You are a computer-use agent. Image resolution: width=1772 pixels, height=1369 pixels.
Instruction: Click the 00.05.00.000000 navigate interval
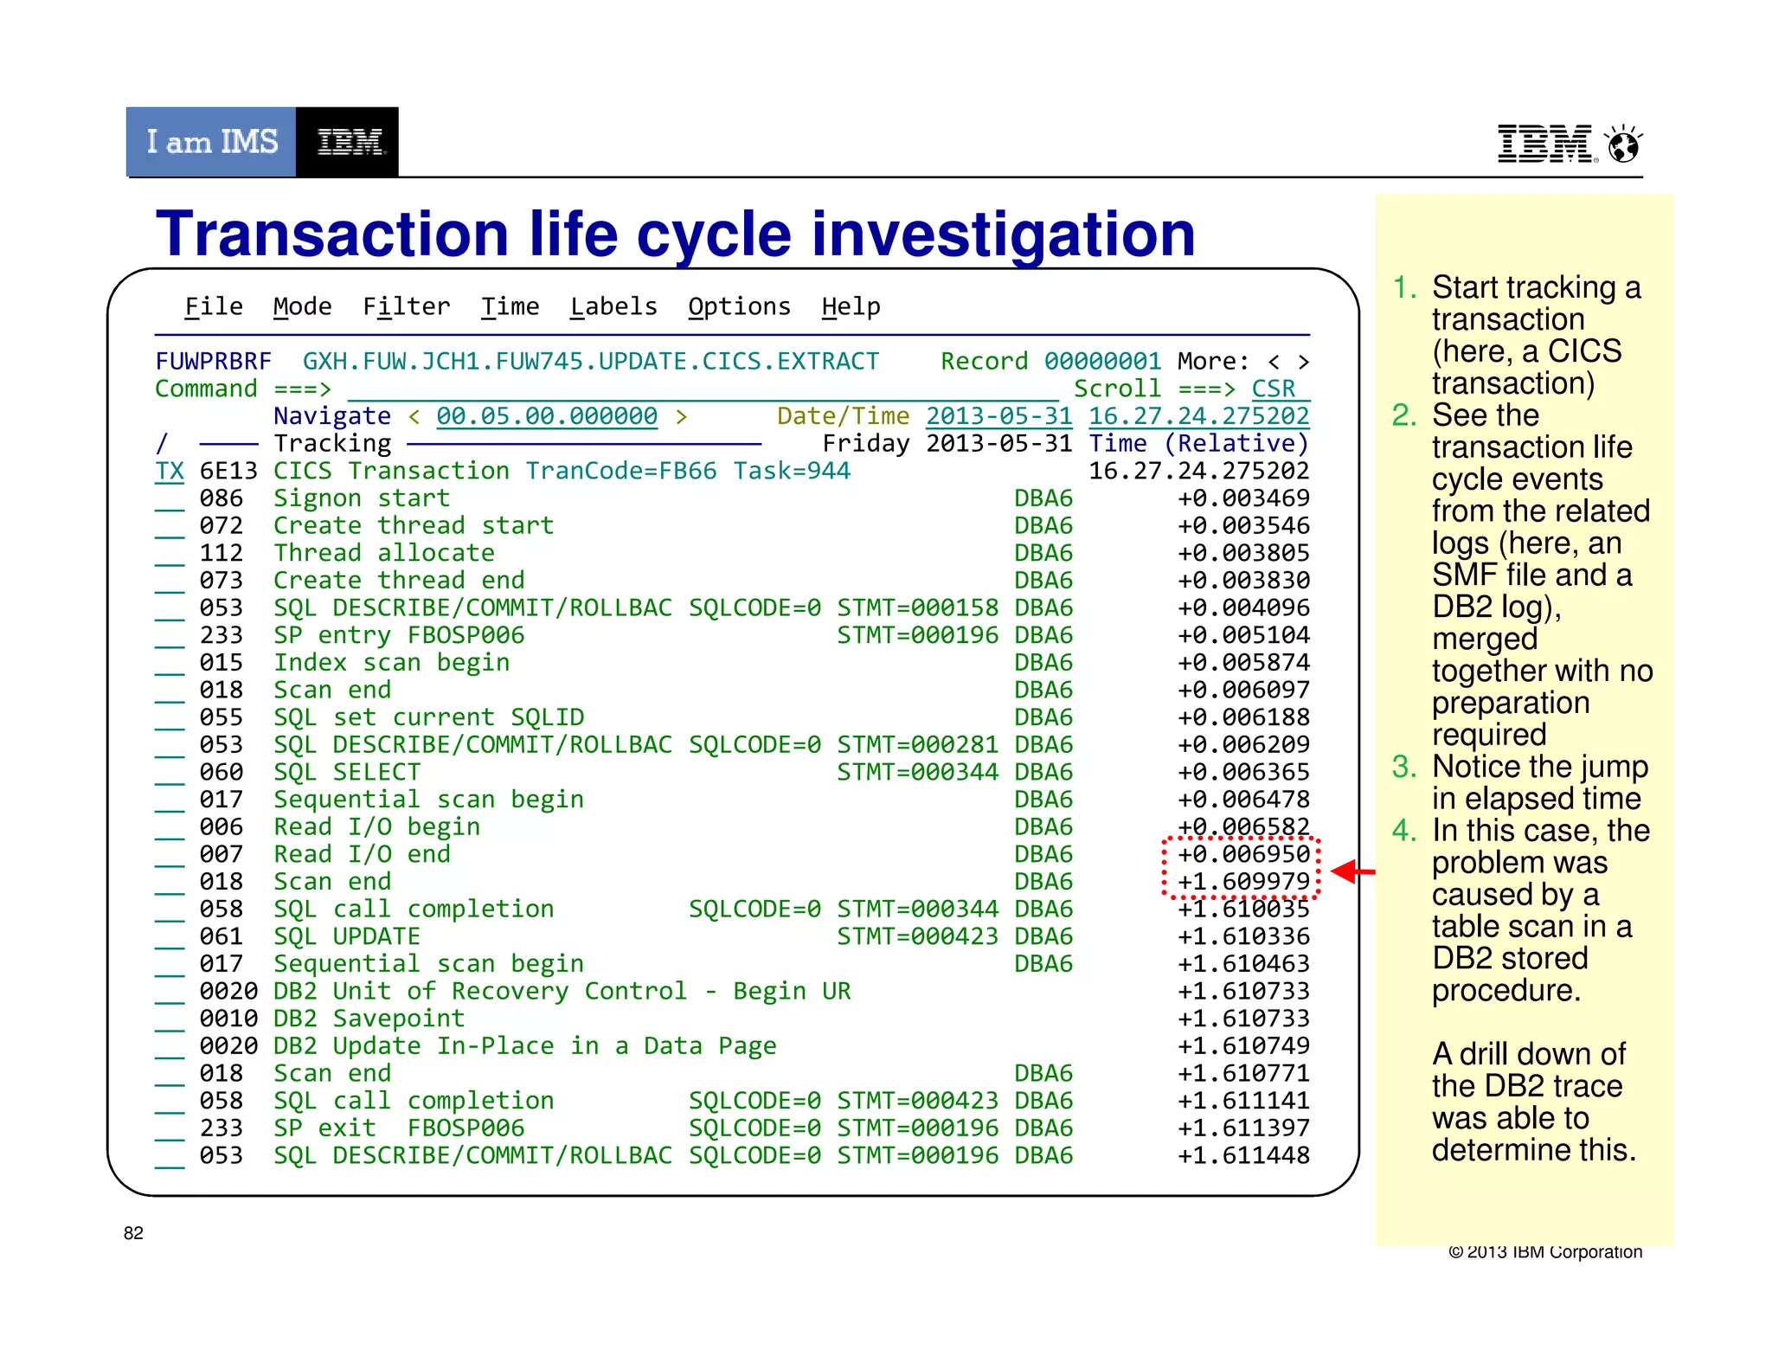[546, 416]
